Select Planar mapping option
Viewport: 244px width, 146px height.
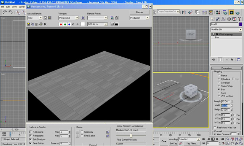tap(219, 76)
